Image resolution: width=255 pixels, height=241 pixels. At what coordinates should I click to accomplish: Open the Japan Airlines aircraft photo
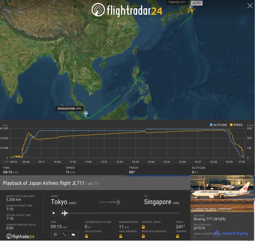point(222,194)
